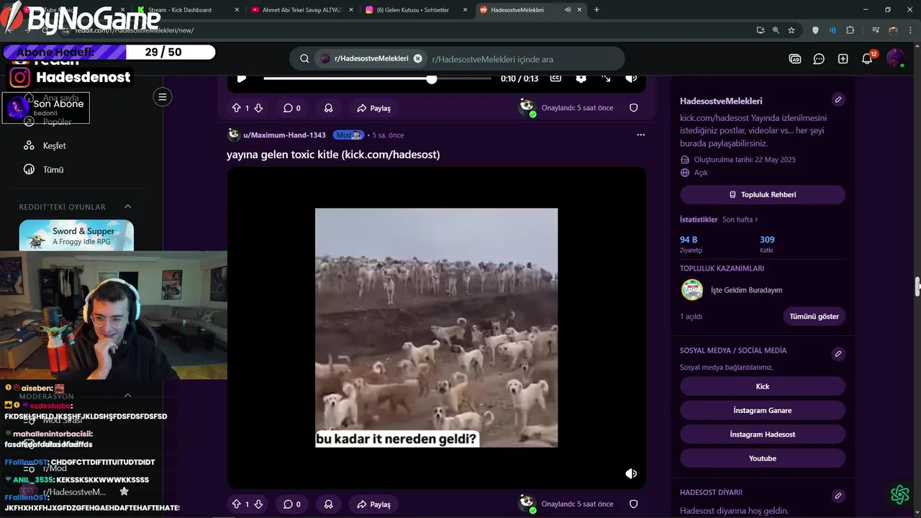Viewport: 921px width, 518px height.
Task: Enter fullscreen on the top video player
Action: [606, 78]
